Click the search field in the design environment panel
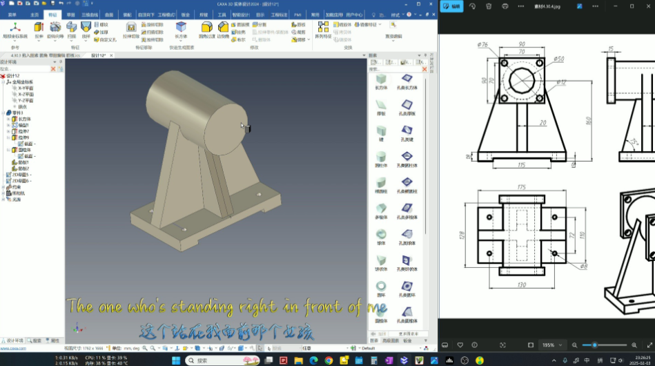The width and height of the screenshot is (655, 366). 25,69
